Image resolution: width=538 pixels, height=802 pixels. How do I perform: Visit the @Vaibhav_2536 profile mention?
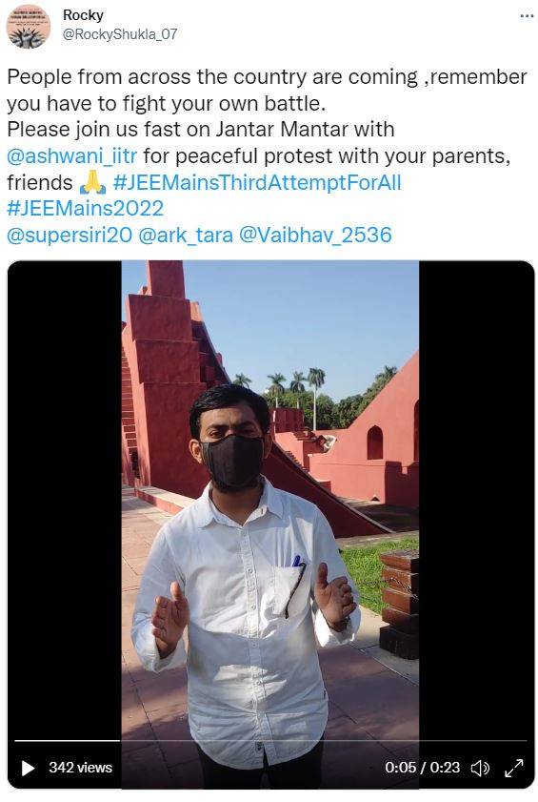point(315,236)
